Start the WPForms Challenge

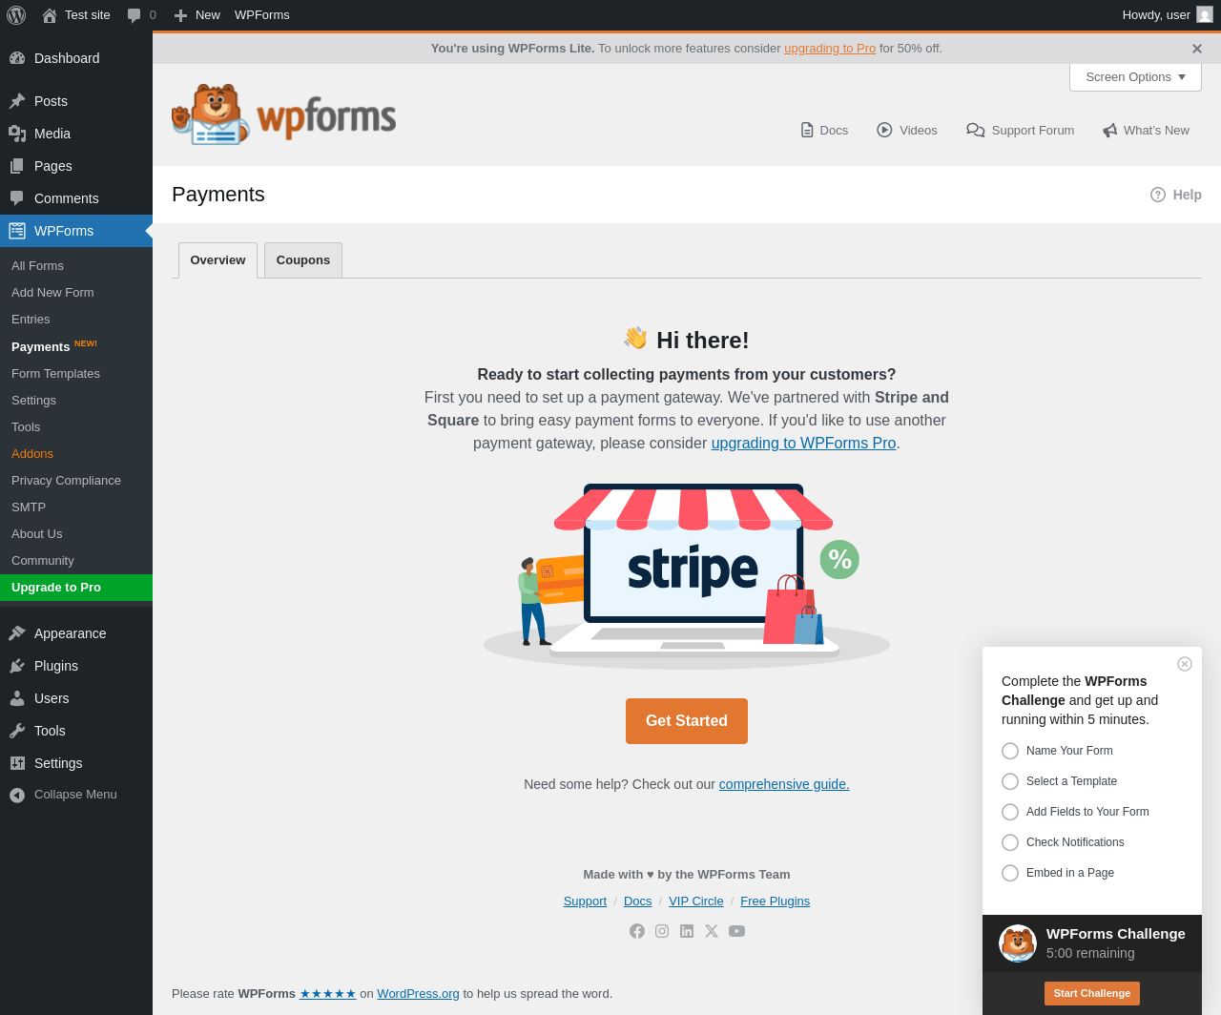1092,993
